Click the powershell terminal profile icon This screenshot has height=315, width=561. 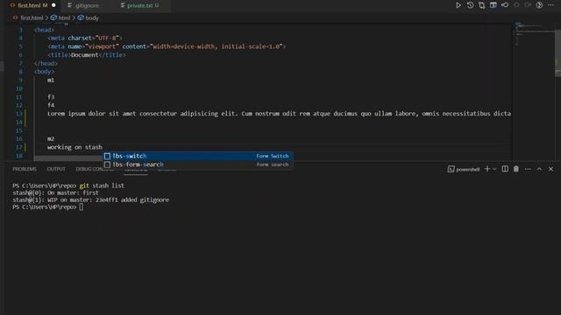tap(451, 169)
